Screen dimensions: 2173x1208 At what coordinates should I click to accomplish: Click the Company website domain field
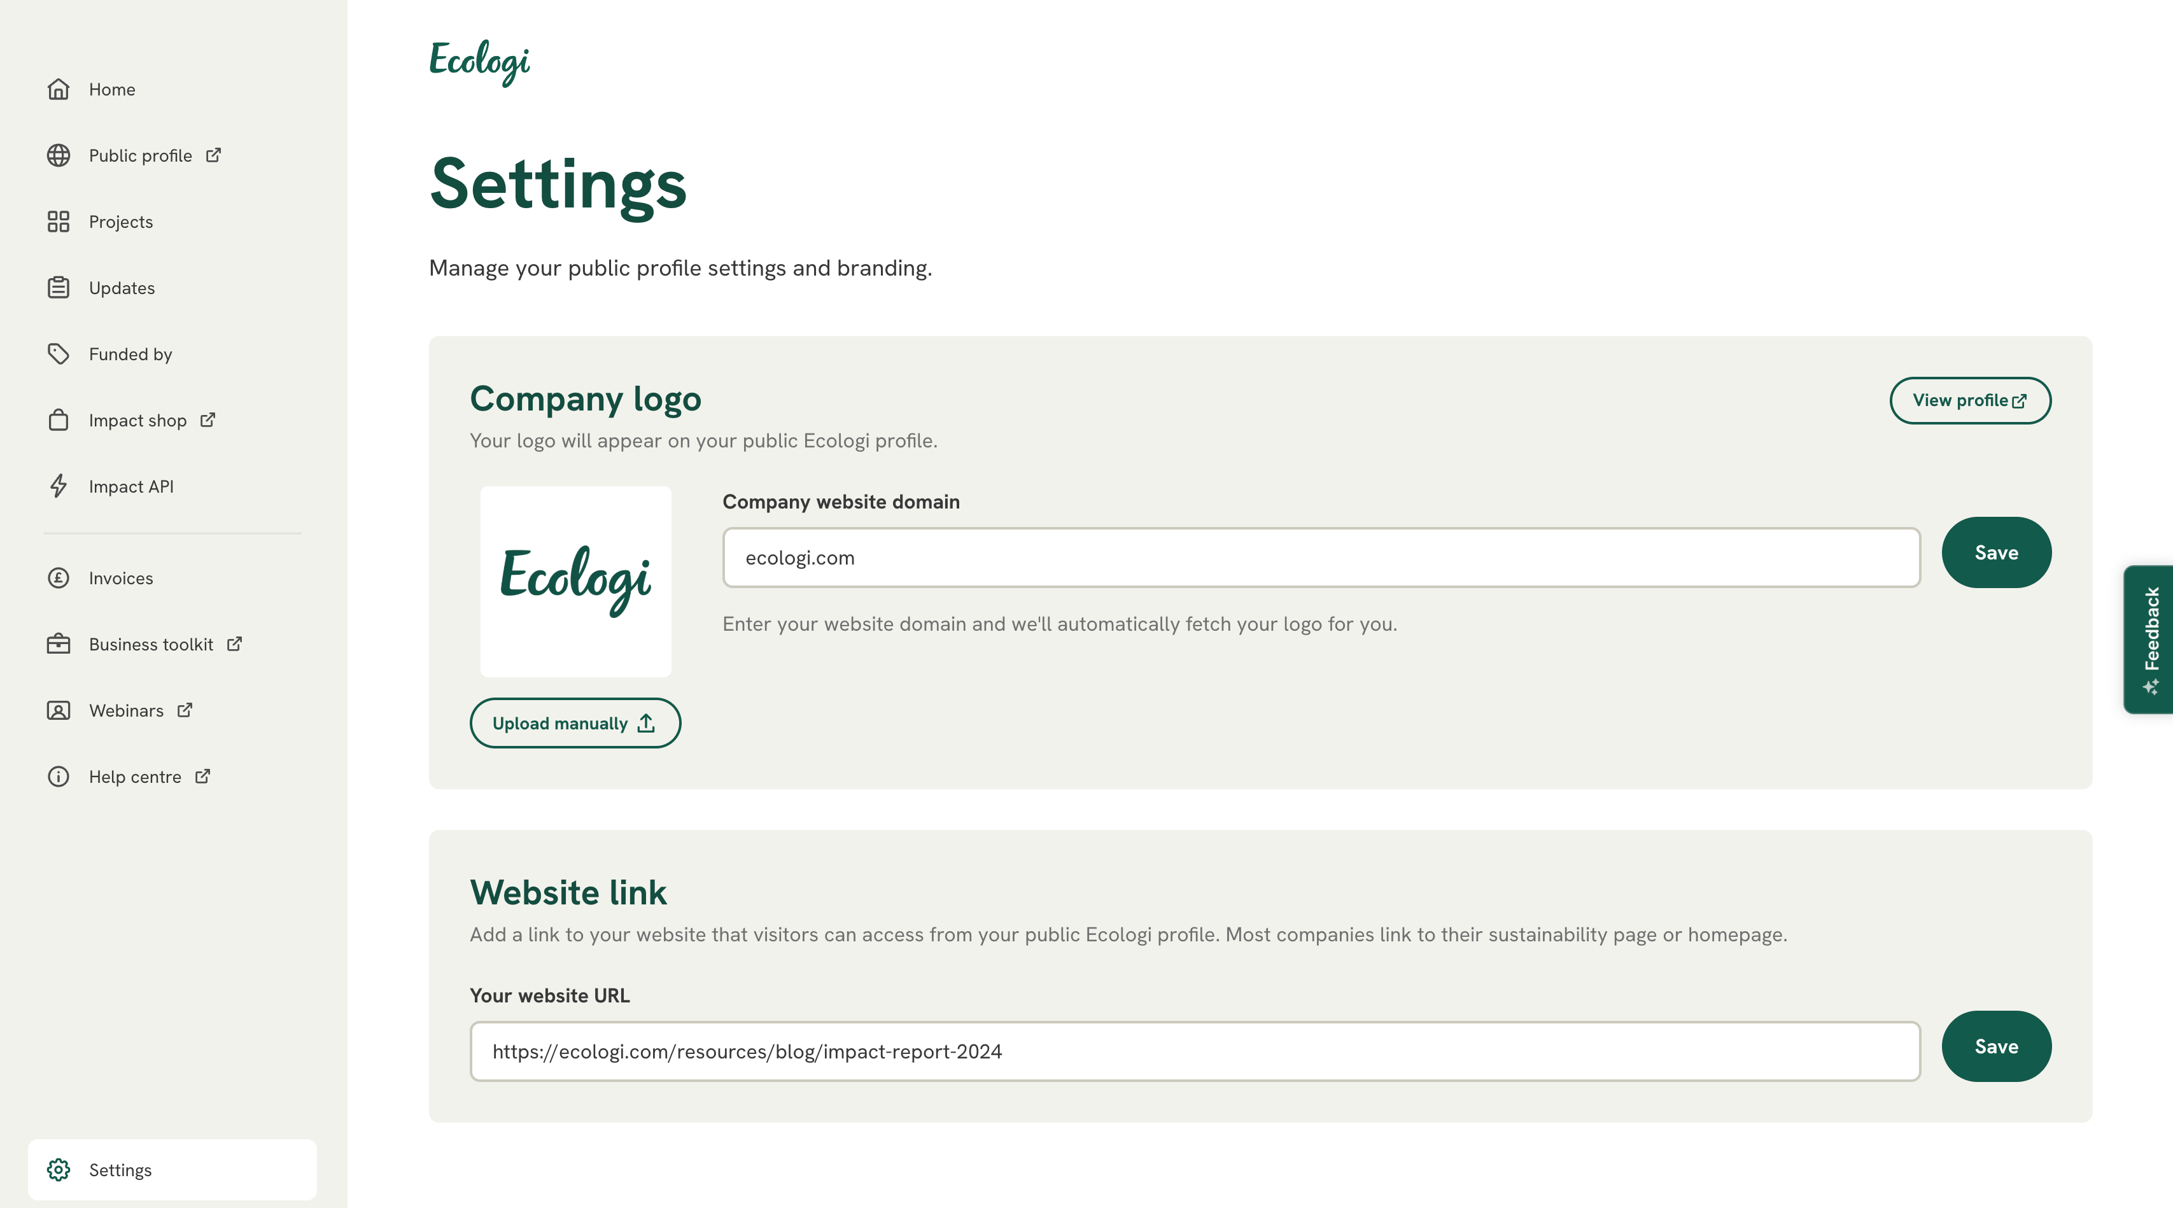[1321, 558]
